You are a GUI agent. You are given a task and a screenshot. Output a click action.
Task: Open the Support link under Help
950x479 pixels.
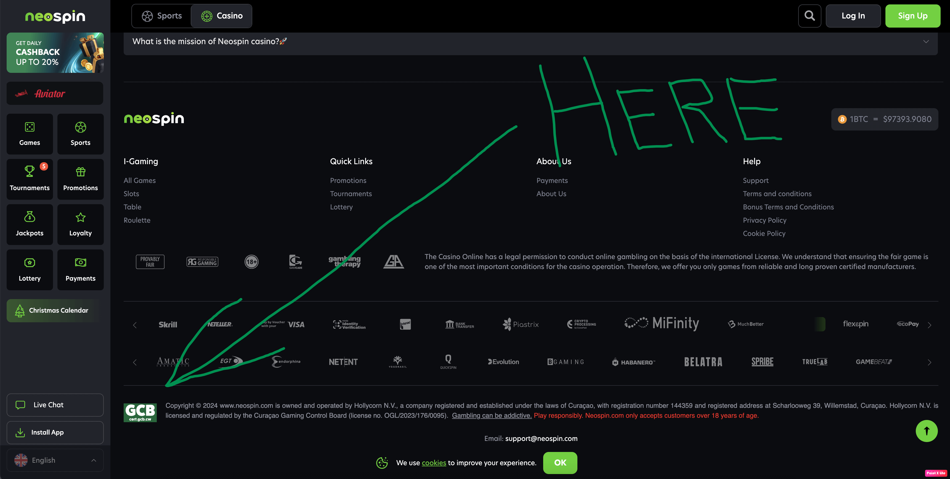pyautogui.click(x=756, y=180)
